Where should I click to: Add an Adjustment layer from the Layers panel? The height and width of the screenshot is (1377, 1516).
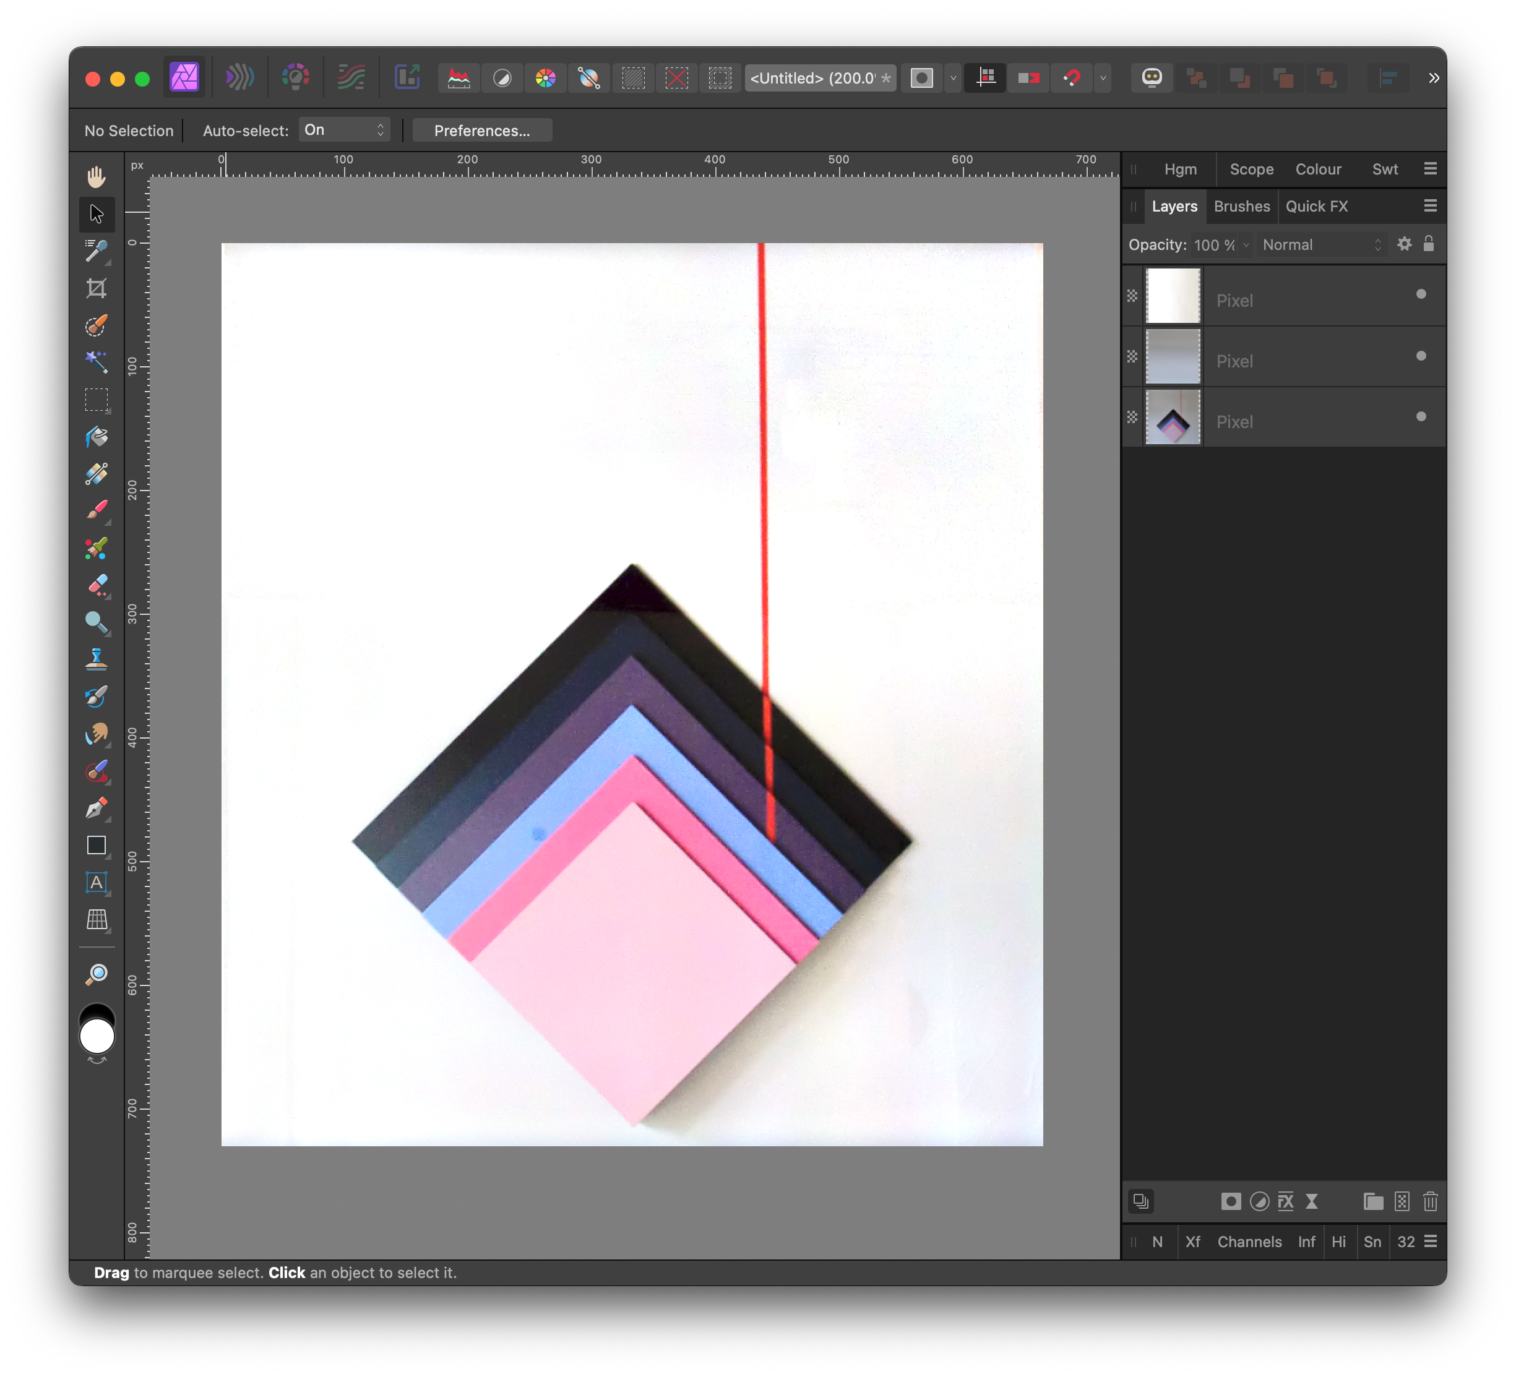coord(1259,1201)
